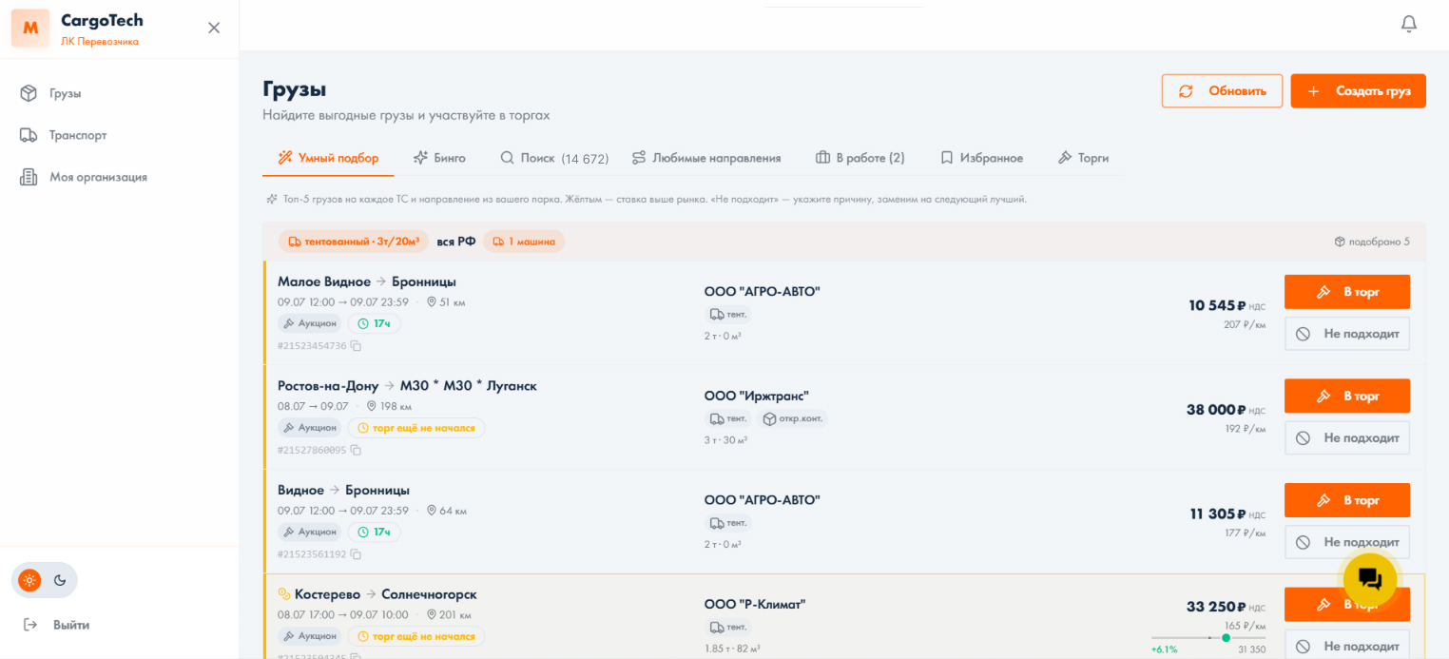Click the CargoTech logo avatar

[30, 28]
